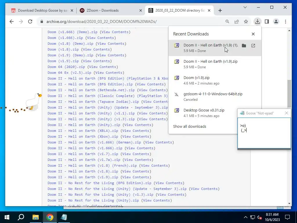Open Doom II (v1.9) (1) download in new tab icon
This screenshot has width=297, height=223.
253,46
